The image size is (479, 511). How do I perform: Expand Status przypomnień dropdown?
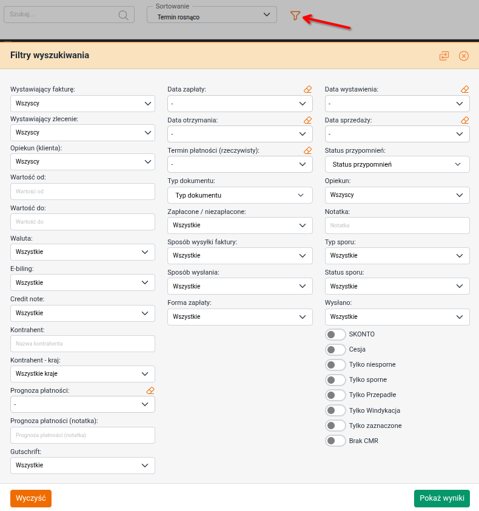click(x=397, y=164)
